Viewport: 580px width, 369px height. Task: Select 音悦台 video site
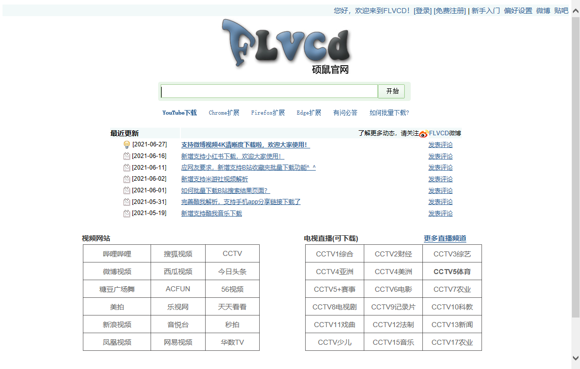click(178, 325)
